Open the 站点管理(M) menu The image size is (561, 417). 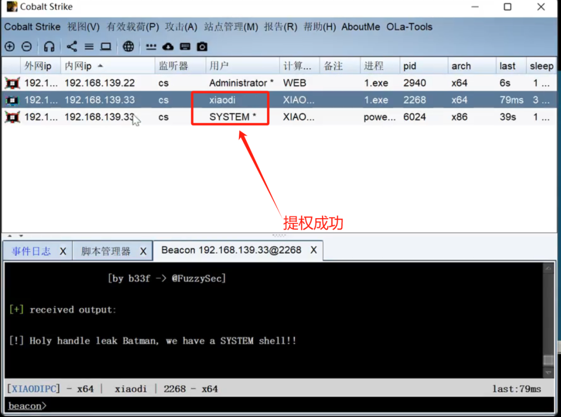231,27
